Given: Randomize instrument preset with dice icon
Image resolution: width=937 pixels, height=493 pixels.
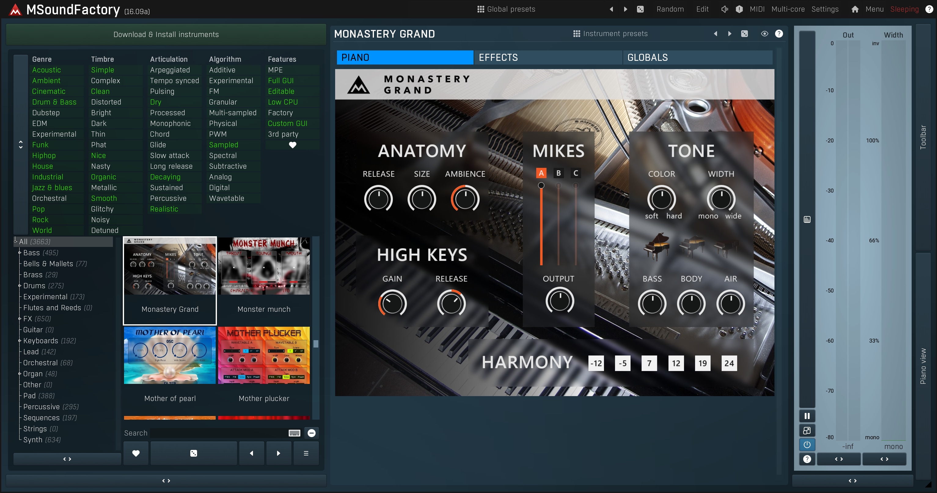Looking at the screenshot, I should coord(744,34).
